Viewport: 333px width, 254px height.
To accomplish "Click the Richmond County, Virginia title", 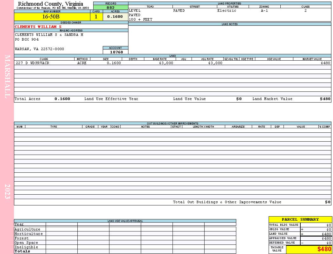I will click(x=50, y=4).
